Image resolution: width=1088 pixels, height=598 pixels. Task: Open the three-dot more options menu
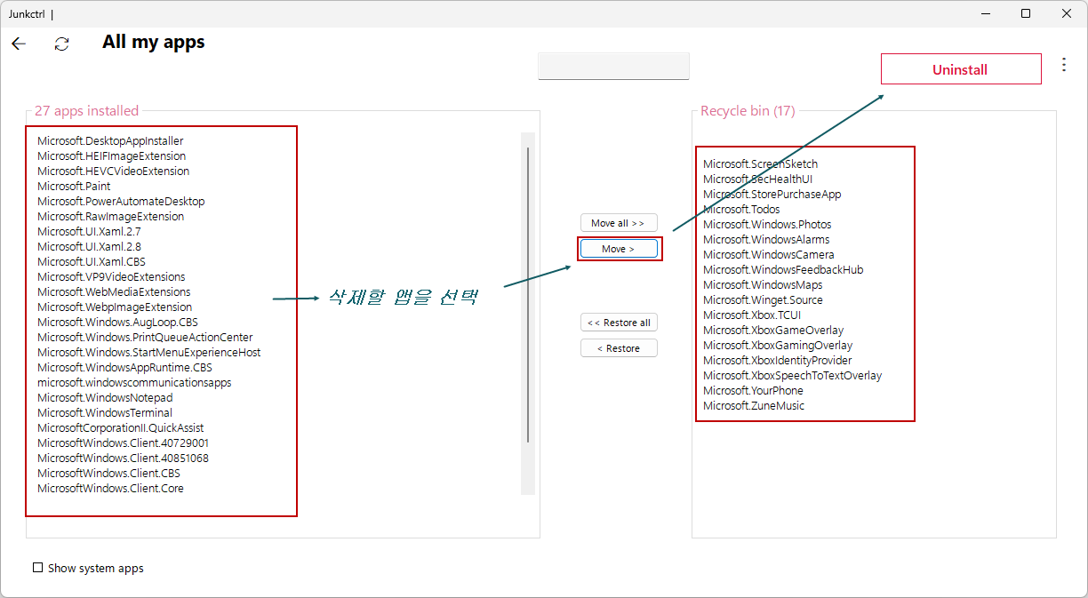coord(1064,65)
